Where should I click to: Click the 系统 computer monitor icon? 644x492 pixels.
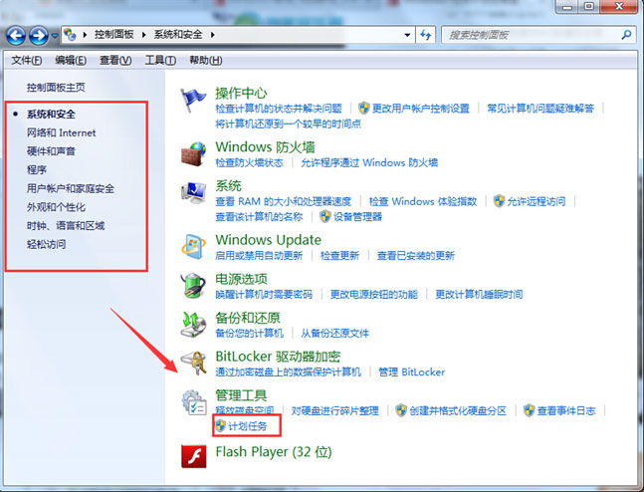(193, 193)
